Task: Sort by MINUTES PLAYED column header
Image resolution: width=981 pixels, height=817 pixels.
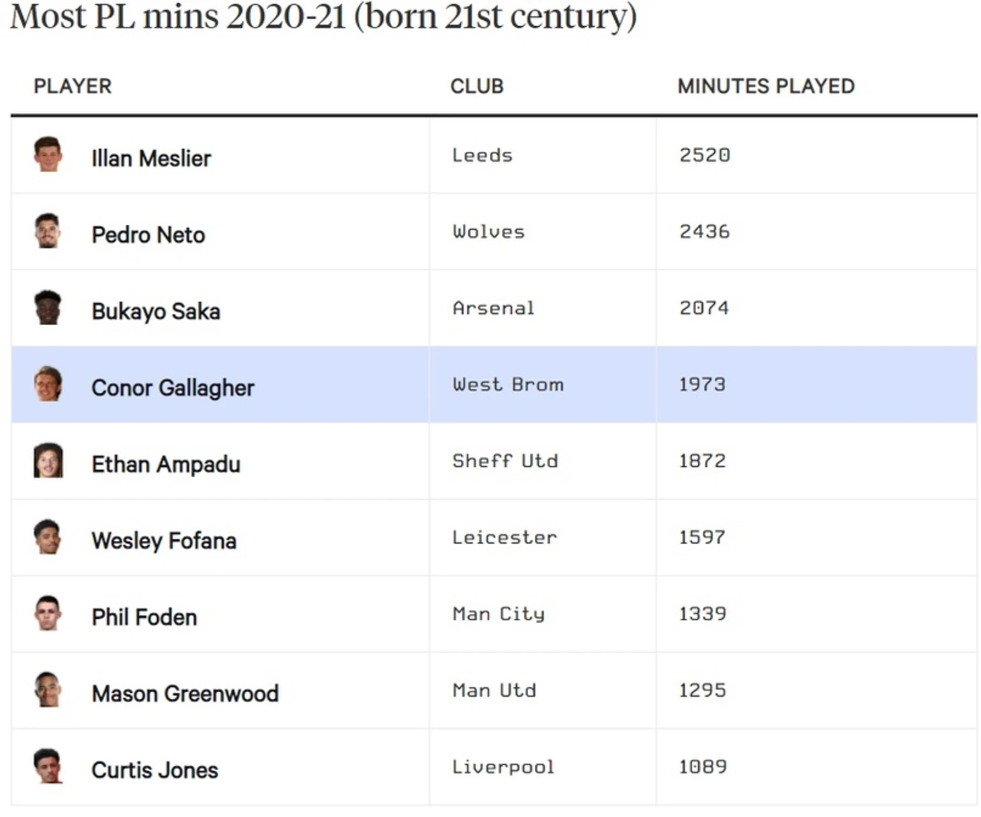Action: 765,86
